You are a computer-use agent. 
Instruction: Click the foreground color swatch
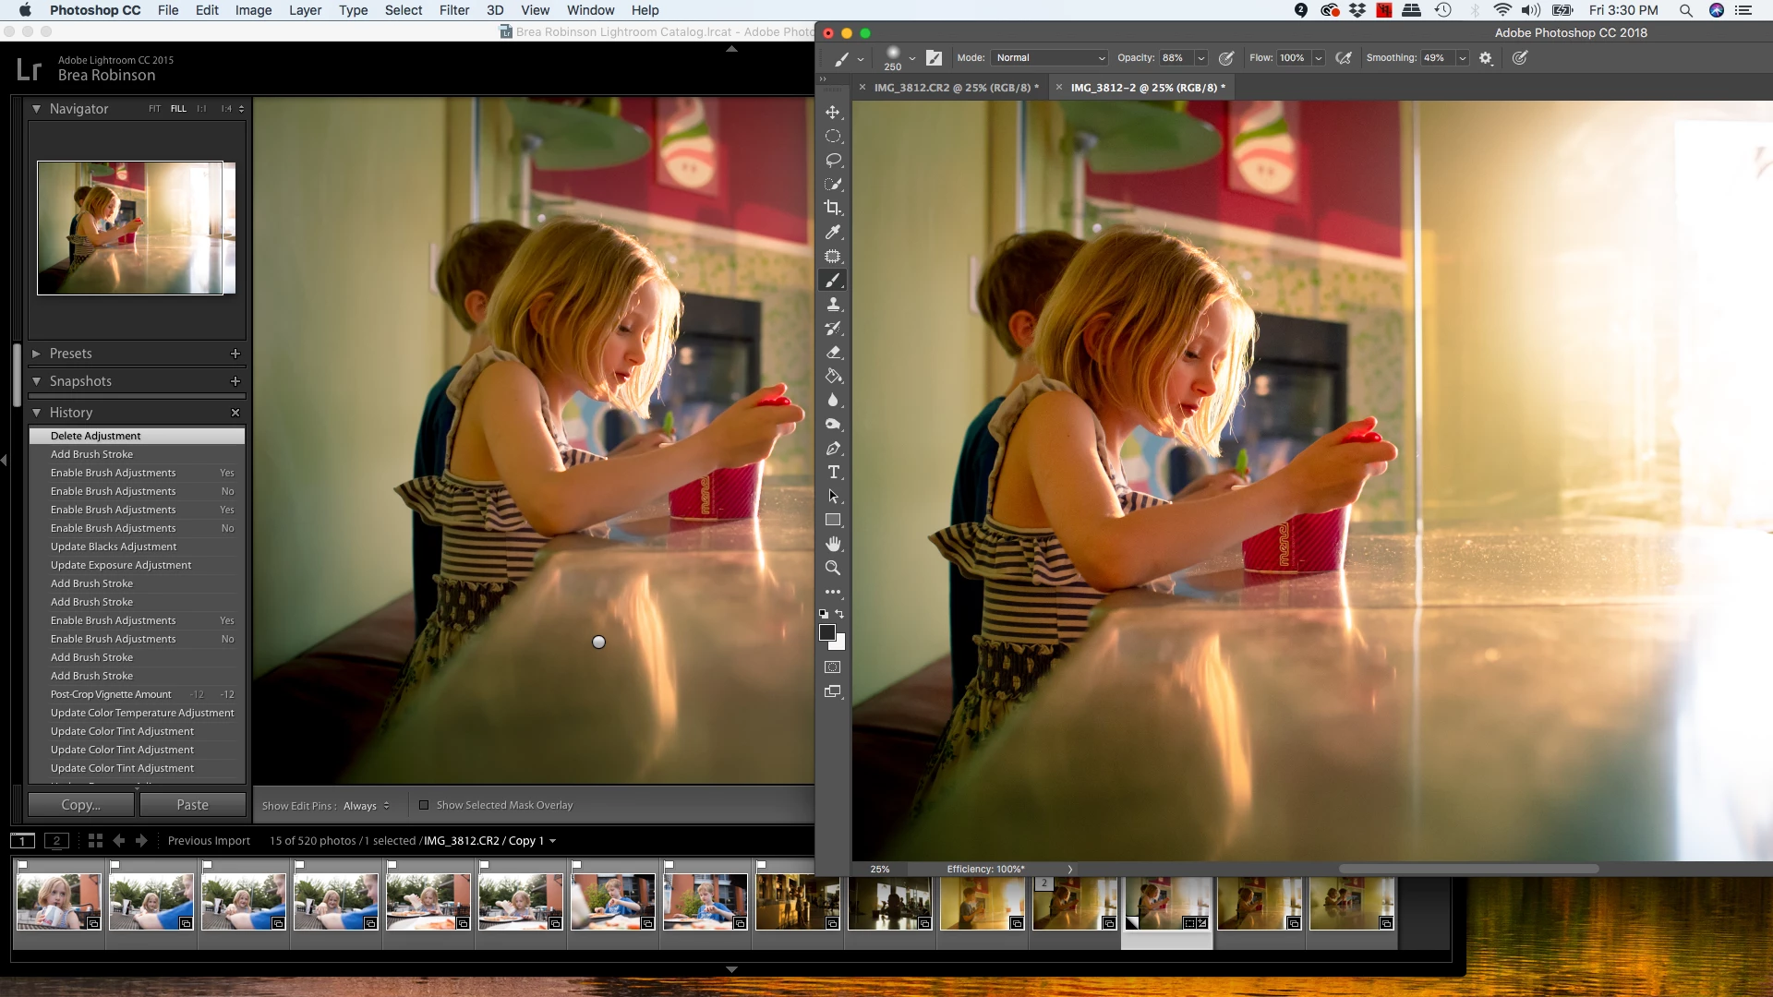tap(827, 632)
